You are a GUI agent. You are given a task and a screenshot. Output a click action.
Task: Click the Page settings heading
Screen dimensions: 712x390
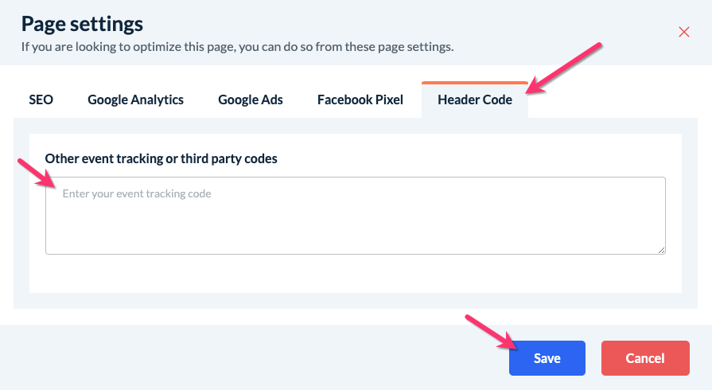point(82,23)
